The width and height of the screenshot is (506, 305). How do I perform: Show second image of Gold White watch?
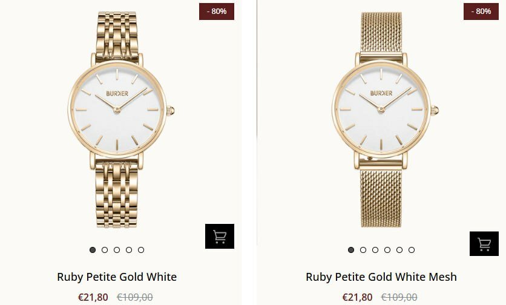click(105, 250)
